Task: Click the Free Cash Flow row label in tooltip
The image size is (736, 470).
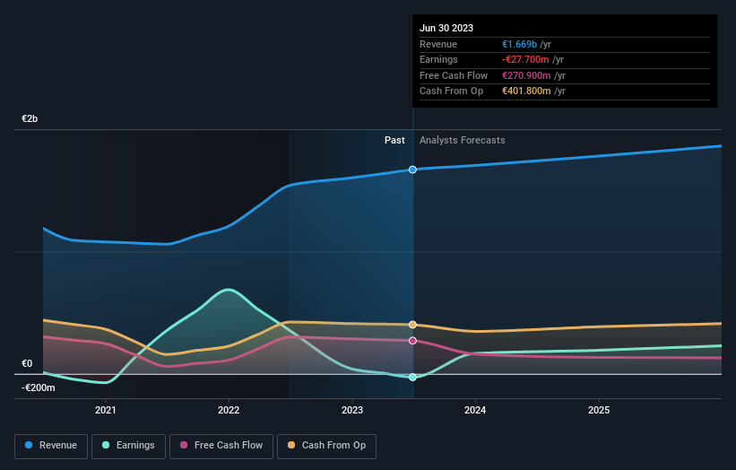Action: point(454,75)
